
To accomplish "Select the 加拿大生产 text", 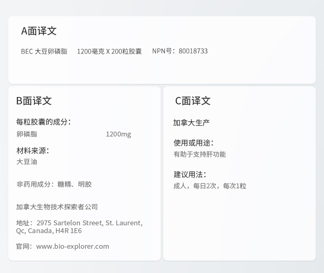I will (x=192, y=123).
